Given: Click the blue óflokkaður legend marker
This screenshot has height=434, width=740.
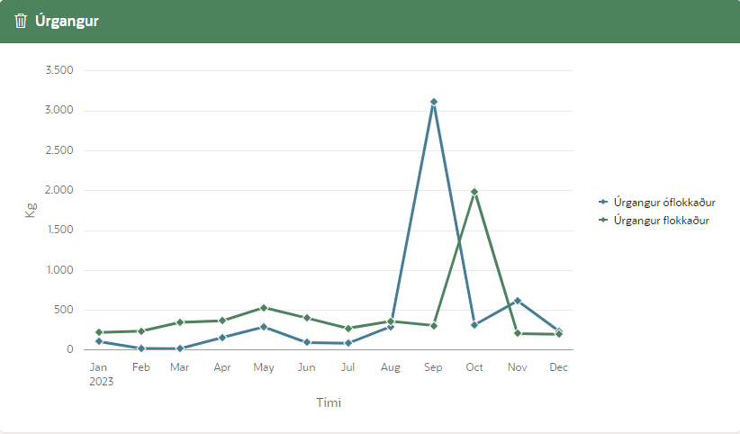Looking at the screenshot, I should [x=603, y=202].
